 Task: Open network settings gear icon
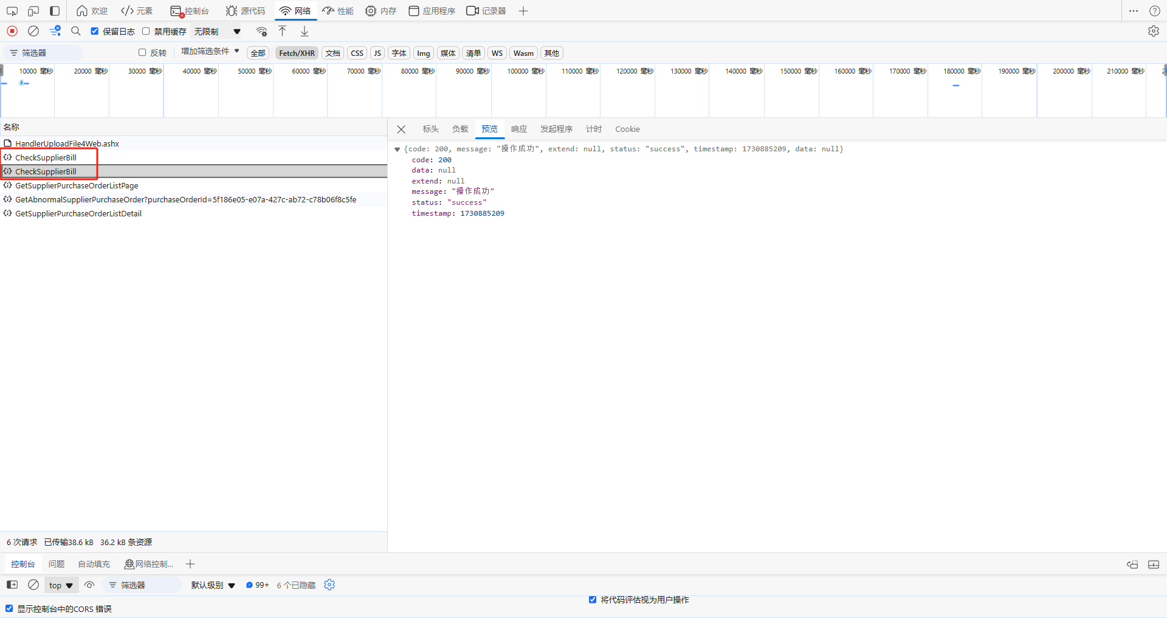(1153, 31)
